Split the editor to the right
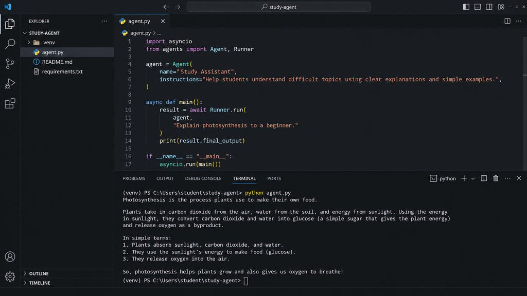Image resolution: width=527 pixels, height=296 pixels. [x=507, y=21]
